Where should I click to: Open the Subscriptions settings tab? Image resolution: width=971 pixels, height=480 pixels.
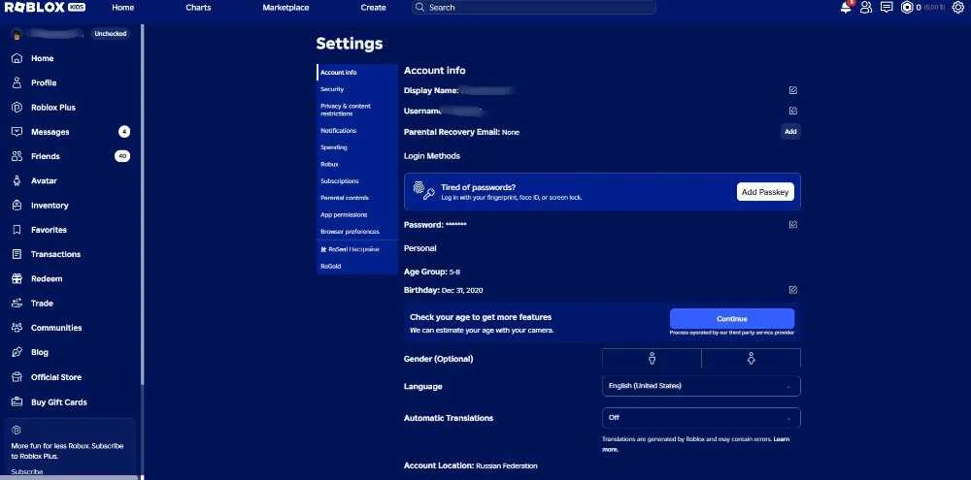tap(356, 180)
